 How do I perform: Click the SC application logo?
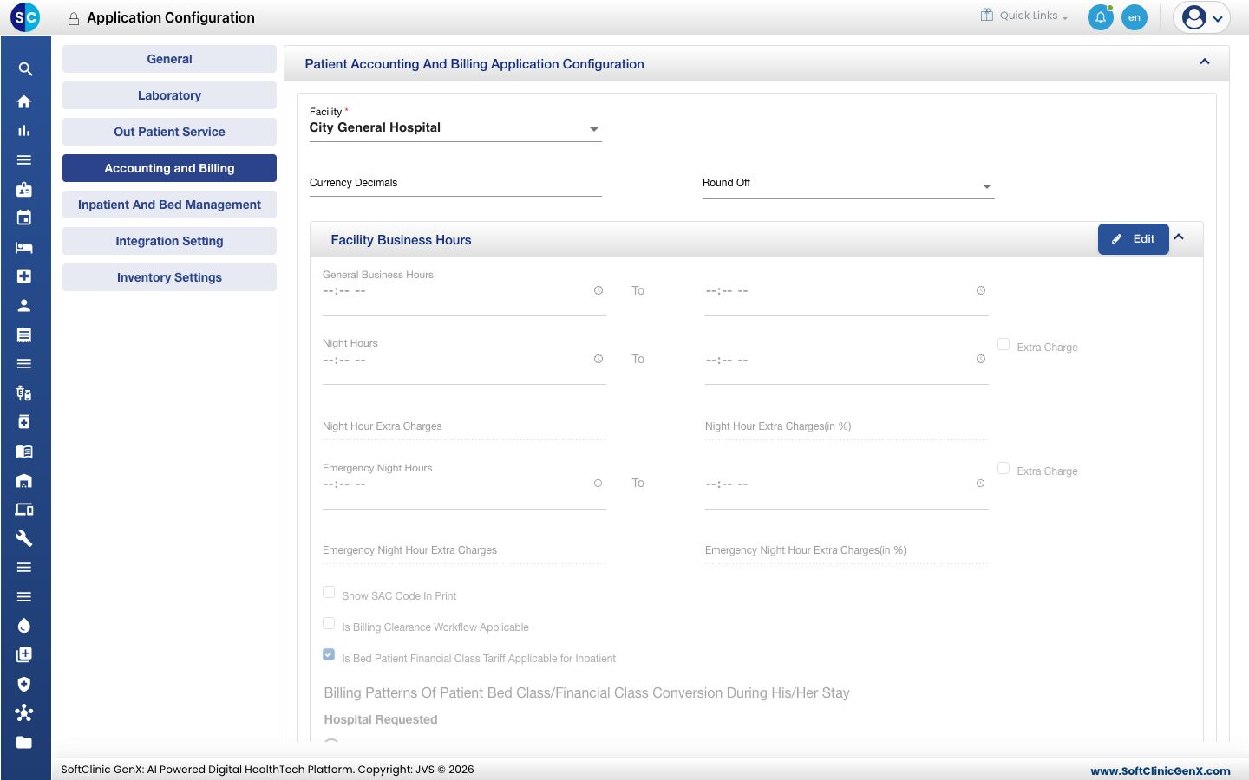coord(25,17)
